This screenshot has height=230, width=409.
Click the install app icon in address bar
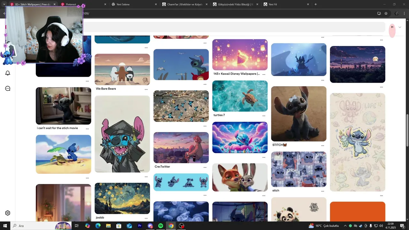(379, 13)
